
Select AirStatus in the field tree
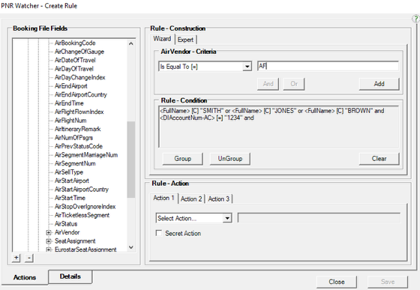pyautogui.click(x=66, y=223)
